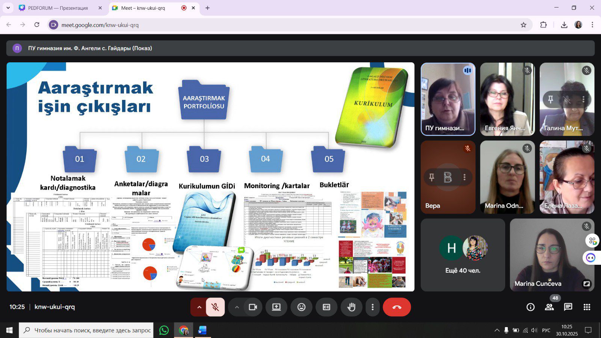Start screen presentation with Present now button
The height and width of the screenshot is (338, 601).
pyautogui.click(x=276, y=307)
